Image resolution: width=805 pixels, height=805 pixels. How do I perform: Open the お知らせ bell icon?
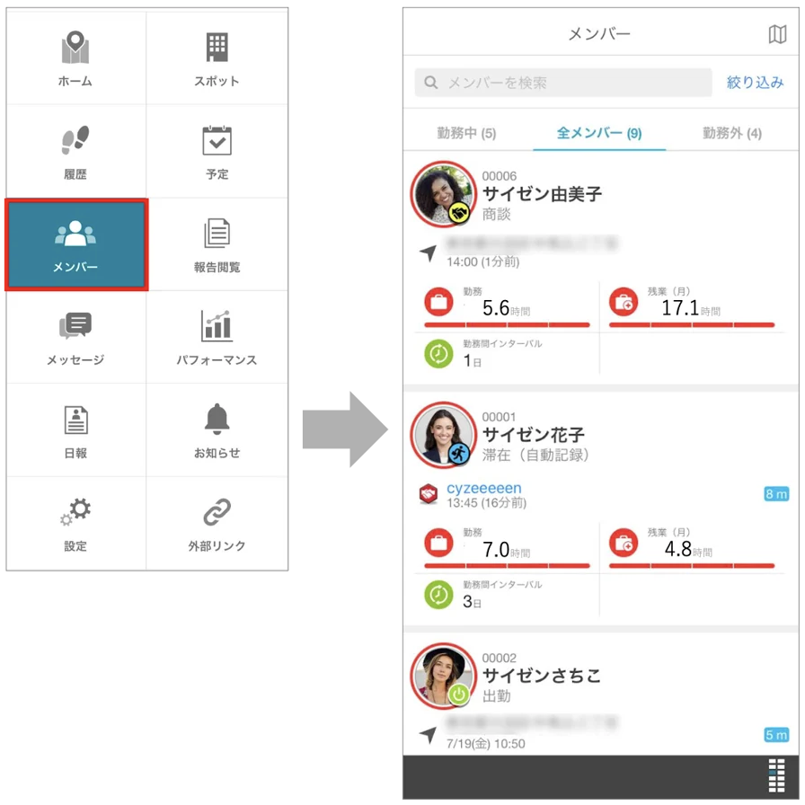[x=217, y=419]
